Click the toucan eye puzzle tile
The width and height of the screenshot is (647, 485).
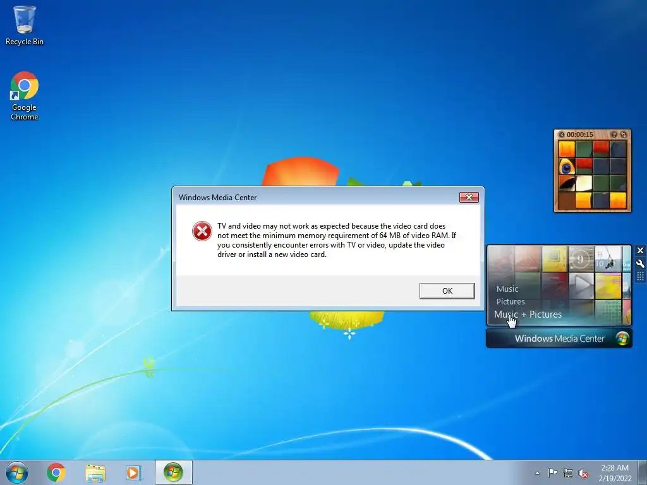click(567, 167)
